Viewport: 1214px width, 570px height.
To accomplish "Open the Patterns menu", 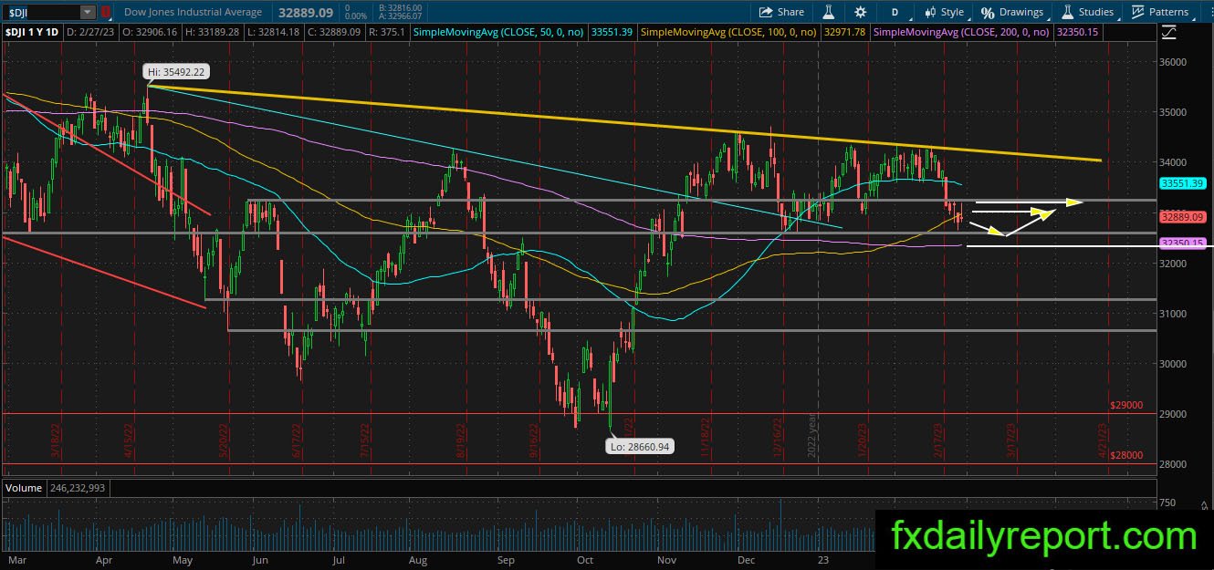I will 1160,12.
